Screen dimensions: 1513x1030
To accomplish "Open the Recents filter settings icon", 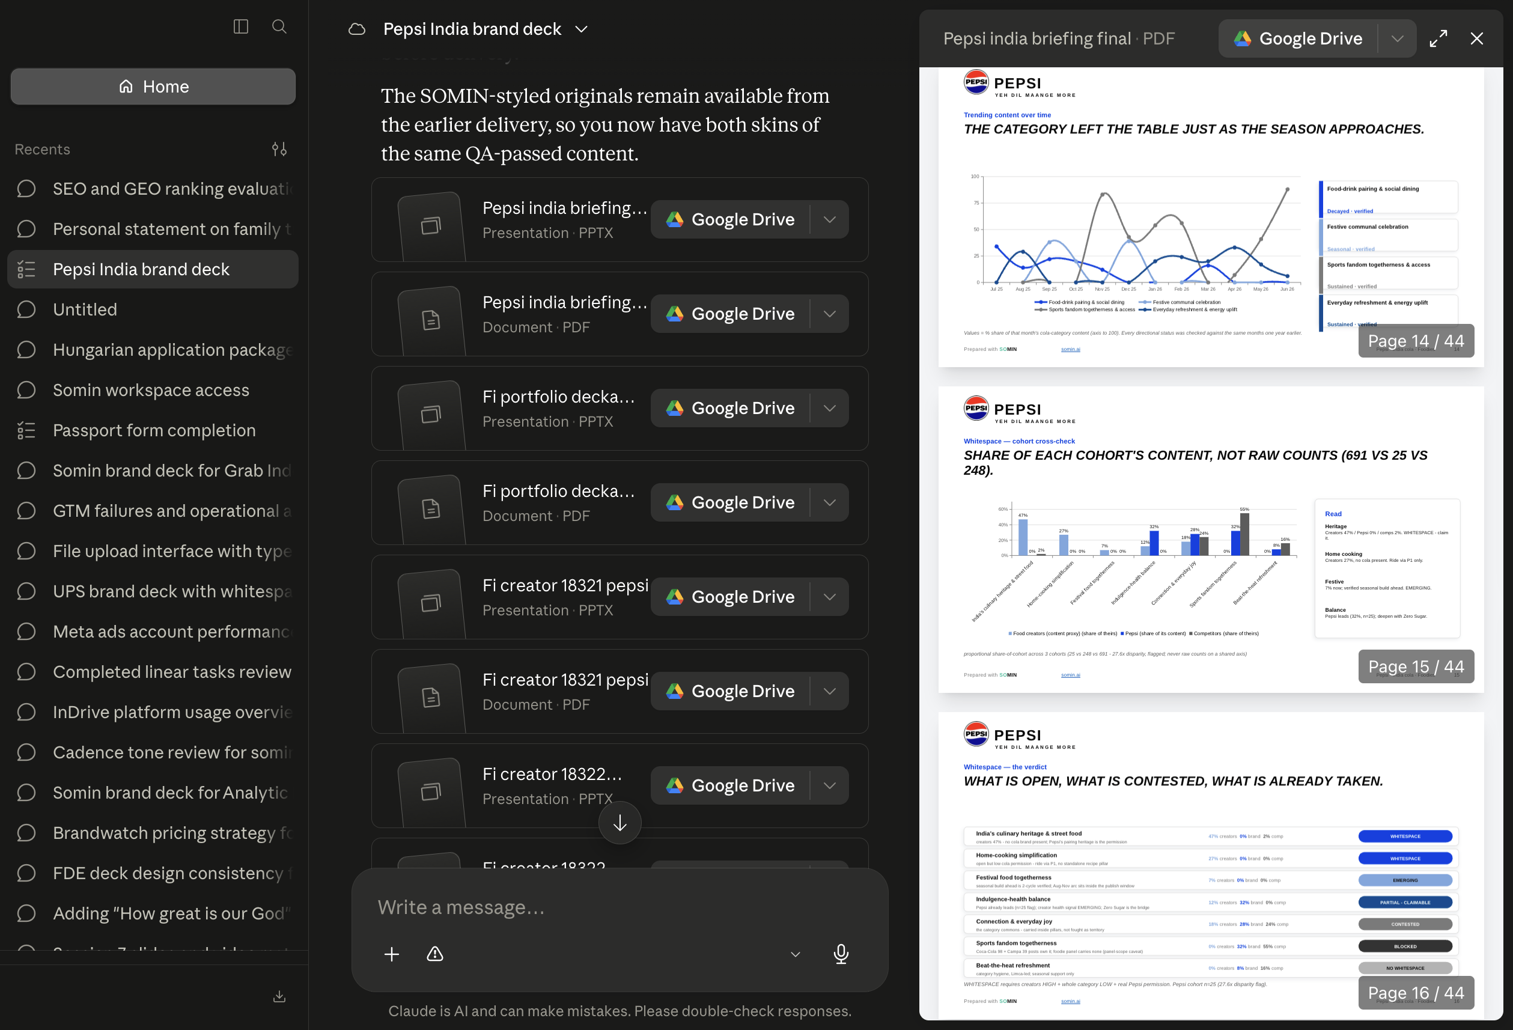I will point(279,149).
